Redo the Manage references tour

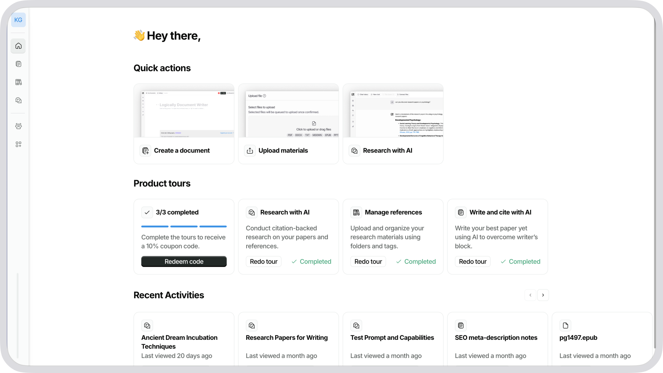[368, 261]
